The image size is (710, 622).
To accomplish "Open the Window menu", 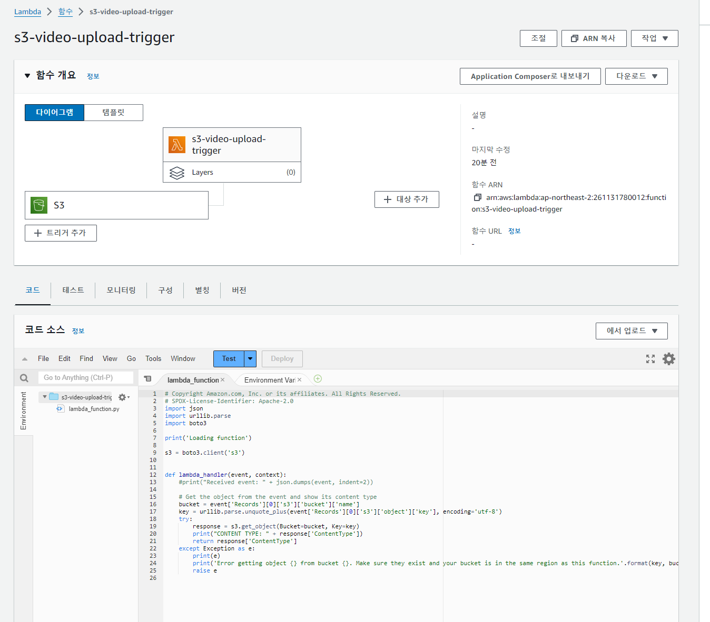I will coord(183,359).
